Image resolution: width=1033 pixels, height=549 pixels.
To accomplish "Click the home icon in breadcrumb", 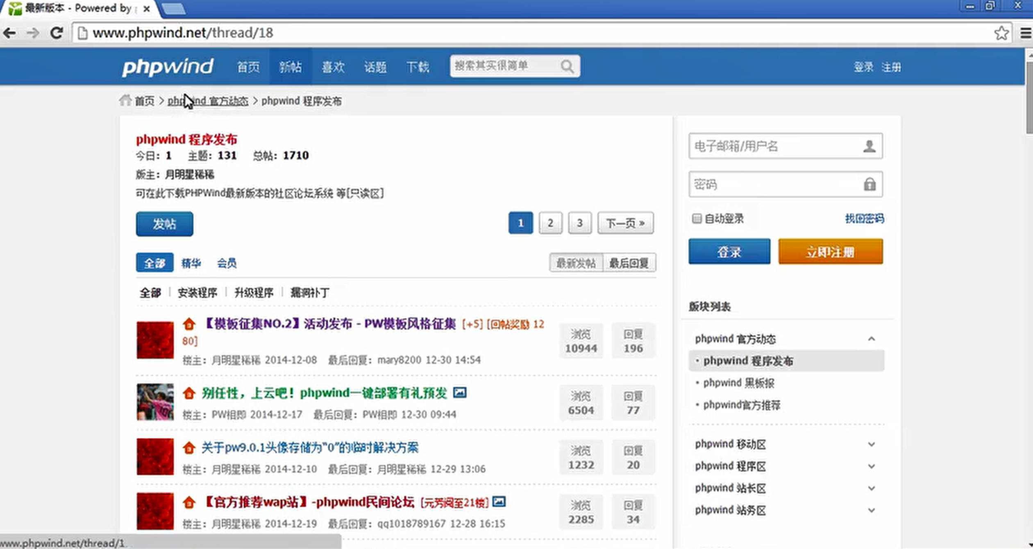I will [125, 100].
